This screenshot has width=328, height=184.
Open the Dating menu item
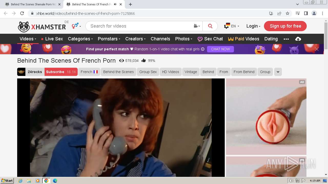coord(271,39)
